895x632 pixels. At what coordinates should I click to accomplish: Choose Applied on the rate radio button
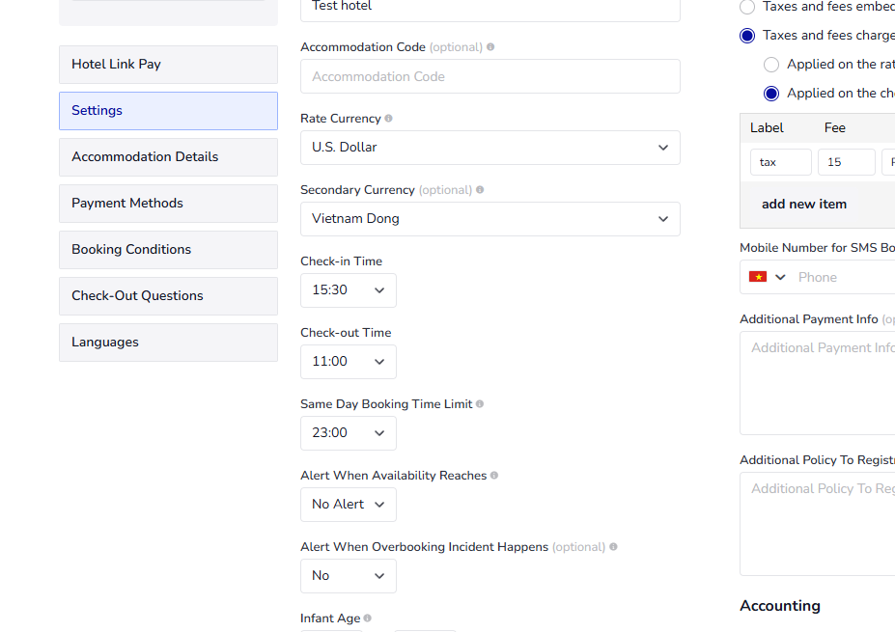[771, 65]
